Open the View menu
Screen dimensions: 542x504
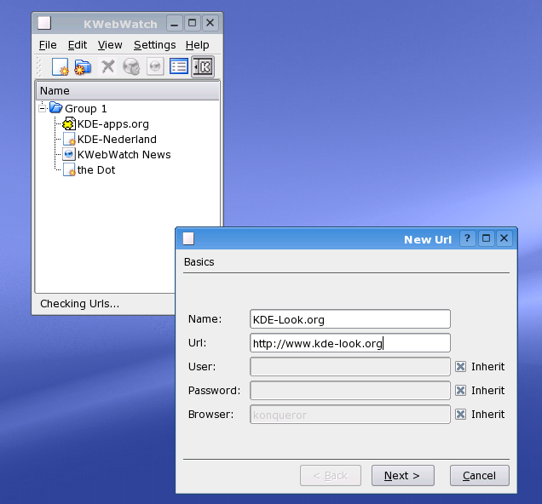point(110,45)
